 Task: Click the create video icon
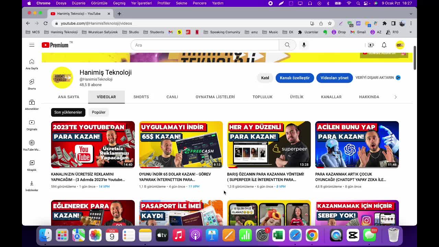point(371,45)
